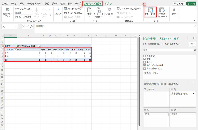Uncheck the 性別 field checkbox
Screen dimensions: 198x130
145,59
